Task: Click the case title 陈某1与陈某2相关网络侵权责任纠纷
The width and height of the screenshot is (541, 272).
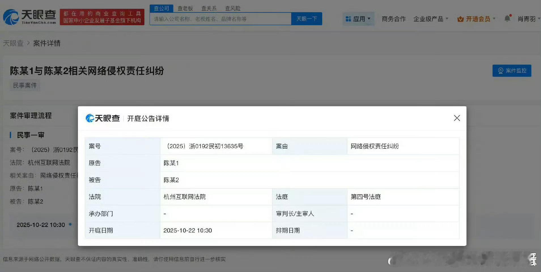Action: pos(87,71)
